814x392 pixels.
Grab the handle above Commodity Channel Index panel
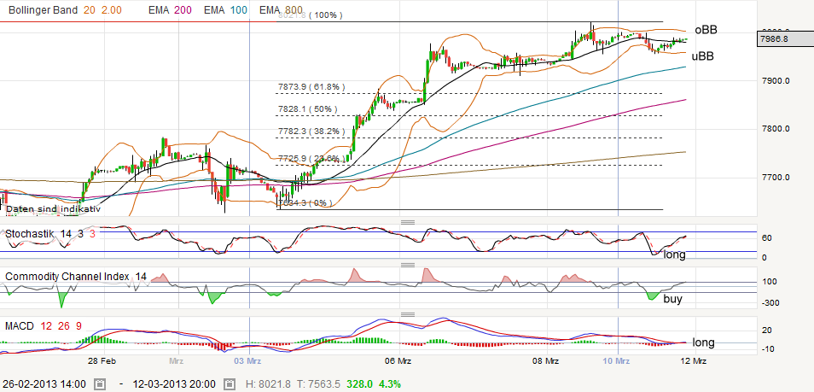[408, 265]
